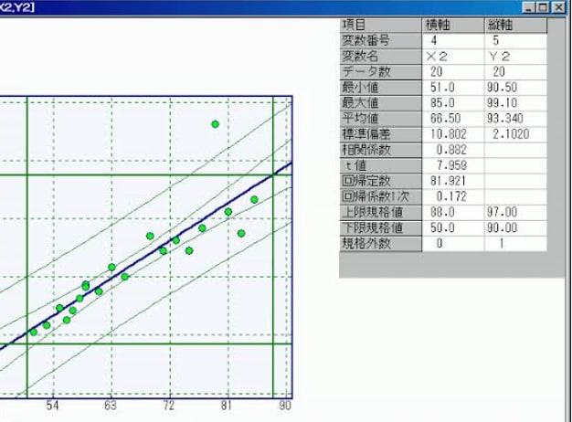Viewport: 572px width, 422px height.
Task: Select the 項目 column header
Action: point(381,26)
